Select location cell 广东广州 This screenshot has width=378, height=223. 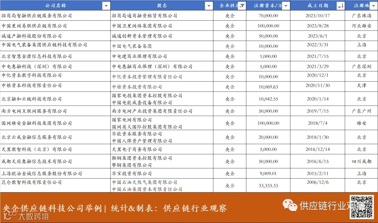[362, 111]
